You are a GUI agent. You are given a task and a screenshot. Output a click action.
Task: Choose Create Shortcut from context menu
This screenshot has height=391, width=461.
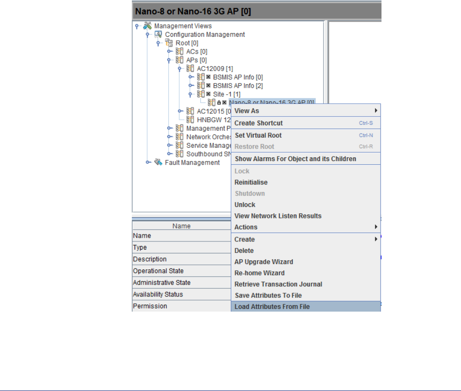(306, 123)
